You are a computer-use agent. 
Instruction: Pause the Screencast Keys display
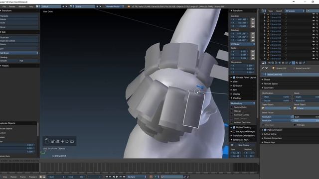pos(232,145)
